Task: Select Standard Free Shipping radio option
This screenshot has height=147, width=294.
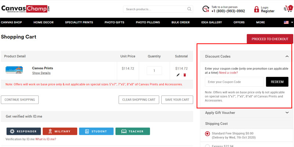Action: [x=207, y=134]
